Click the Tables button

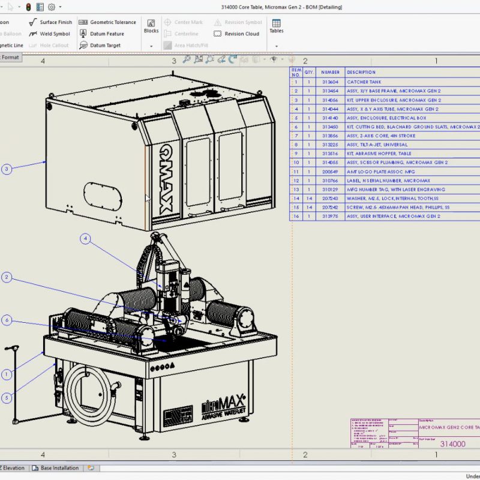point(277,26)
